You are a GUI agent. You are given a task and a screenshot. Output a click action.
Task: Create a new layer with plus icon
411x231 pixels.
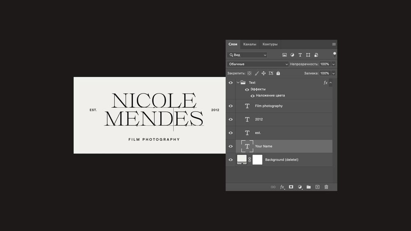[317, 187]
